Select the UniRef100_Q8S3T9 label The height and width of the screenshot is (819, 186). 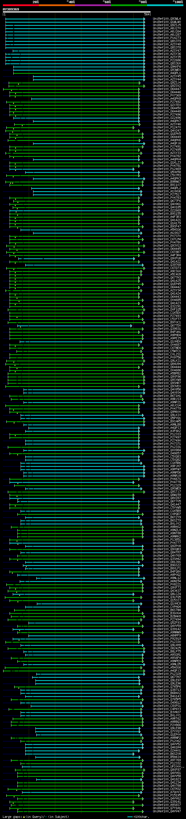167,41
